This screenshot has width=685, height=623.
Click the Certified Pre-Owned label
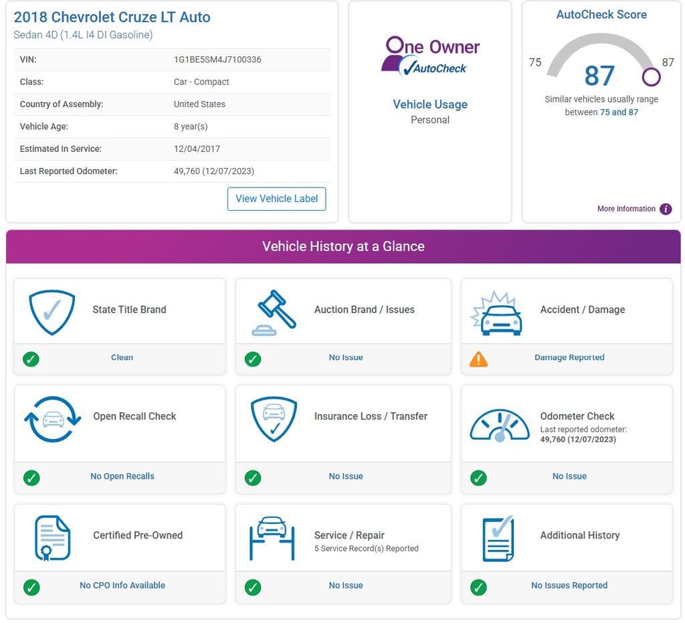click(x=138, y=535)
